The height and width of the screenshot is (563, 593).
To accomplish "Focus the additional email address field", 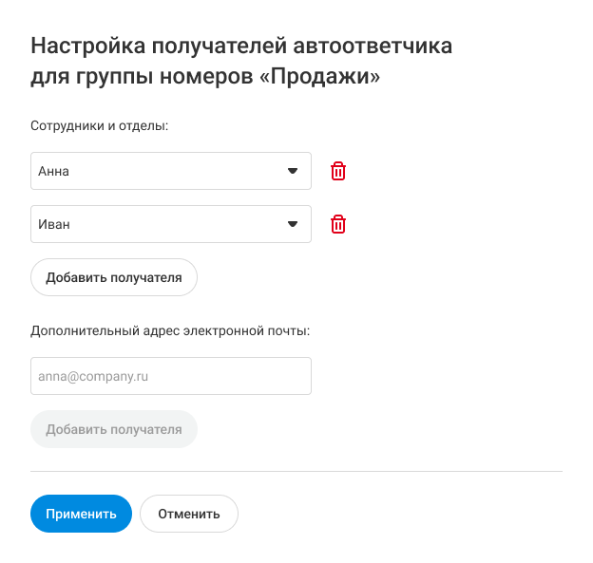I will coord(171,376).
